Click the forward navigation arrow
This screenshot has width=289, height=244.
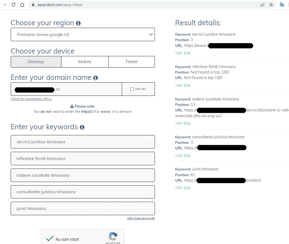point(4,5)
